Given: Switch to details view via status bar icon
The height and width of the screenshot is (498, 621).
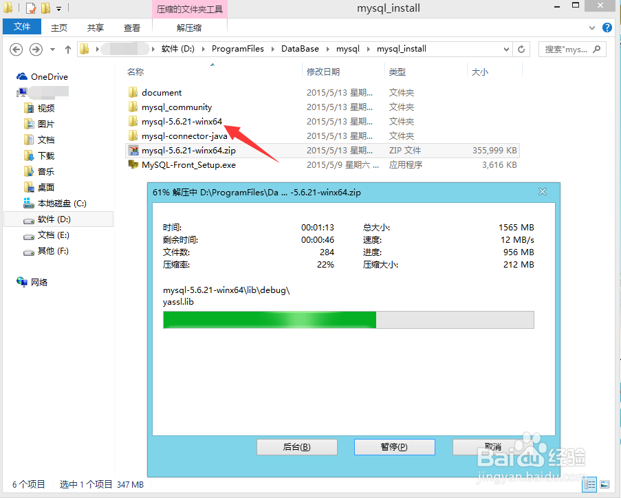Looking at the screenshot, I should [x=589, y=484].
